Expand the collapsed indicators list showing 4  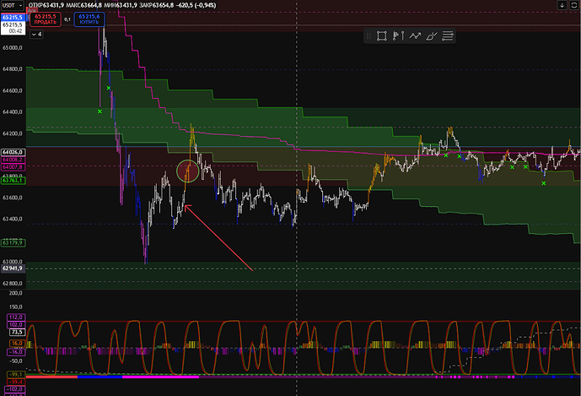(x=37, y=35)
